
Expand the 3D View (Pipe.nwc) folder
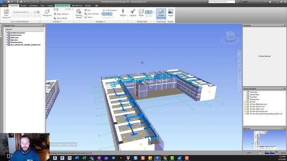coord(245,109)
